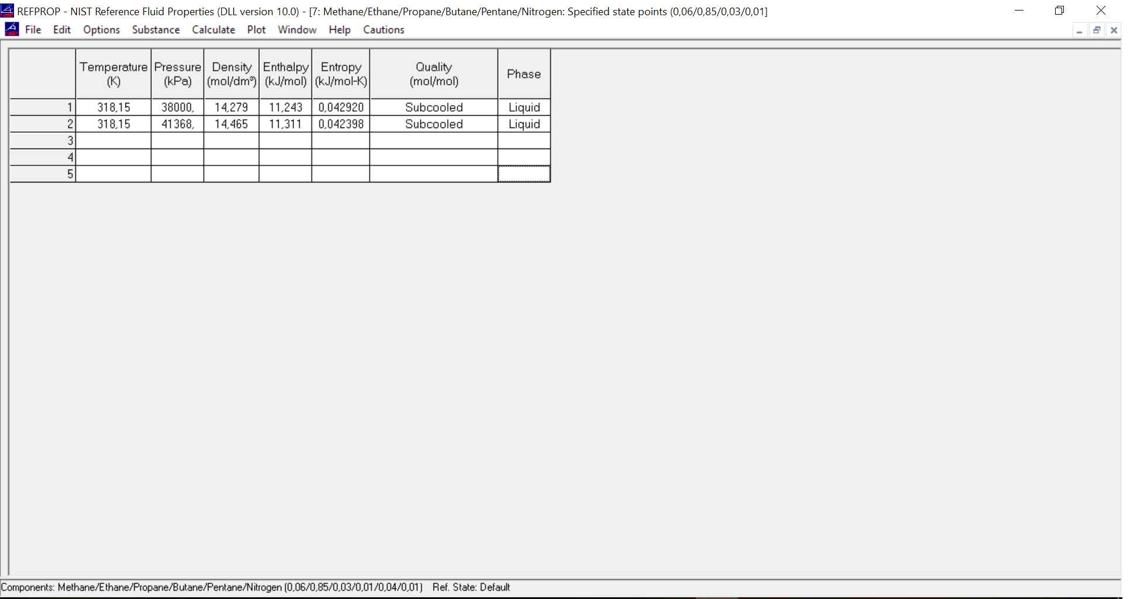The width and height of the screenshot is (1130, 599).
Task: Open the Edit menu
Action: tap(61, 30)
